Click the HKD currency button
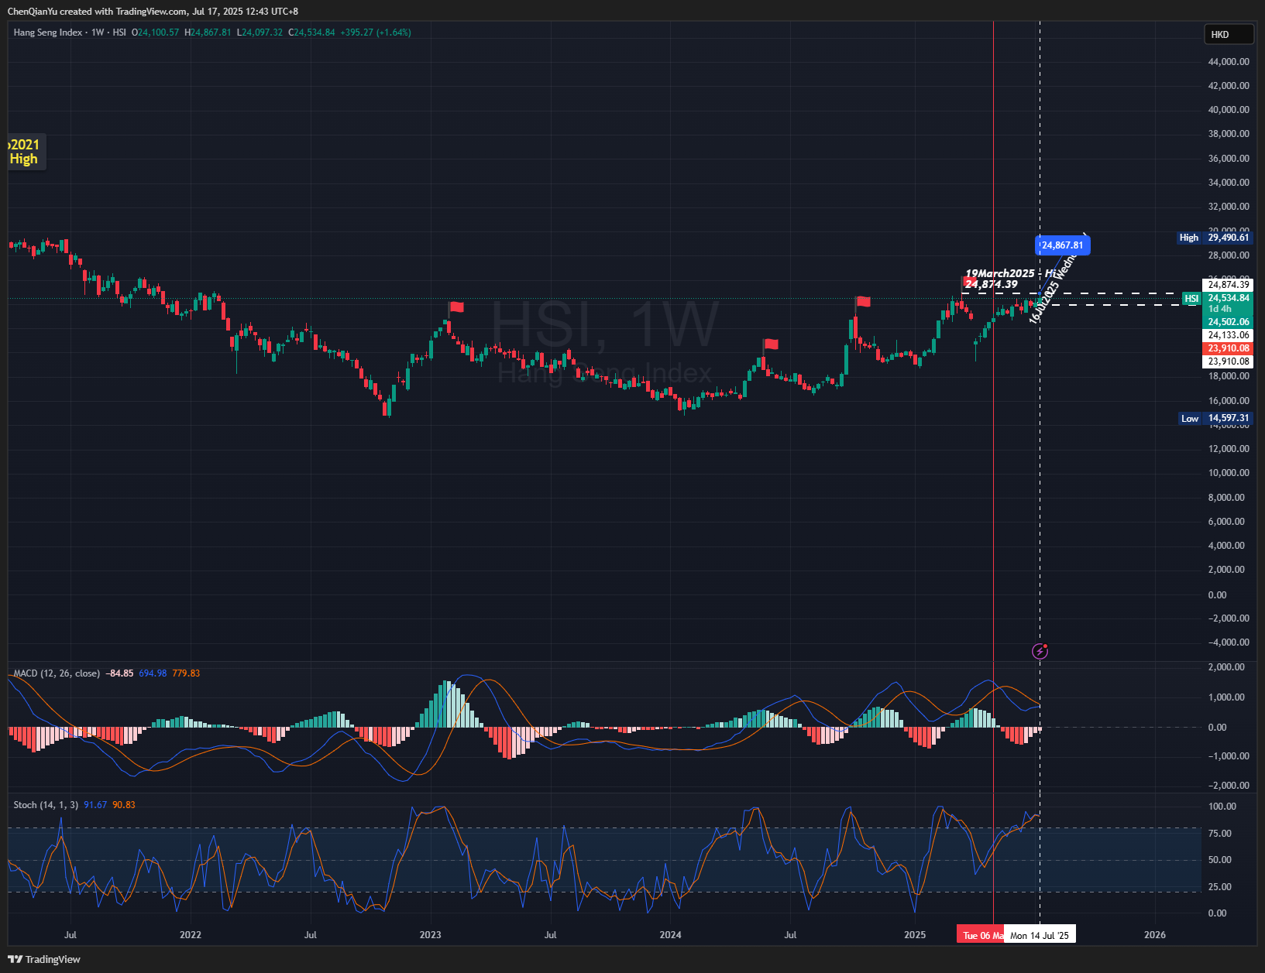Screen dimensions: 1265x973 click(1229, 34)
